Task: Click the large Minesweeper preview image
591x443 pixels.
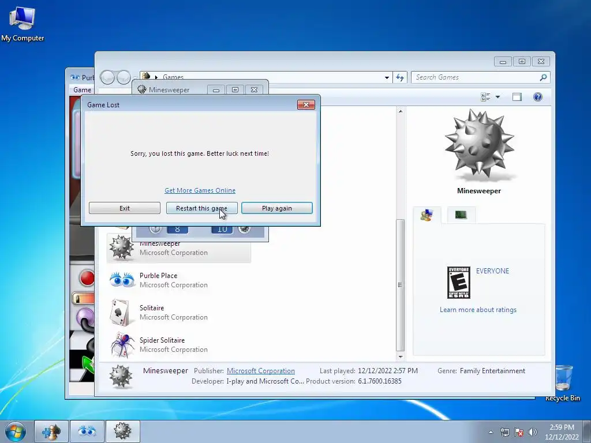Action: pyautogui.click(x=479, y=145)
